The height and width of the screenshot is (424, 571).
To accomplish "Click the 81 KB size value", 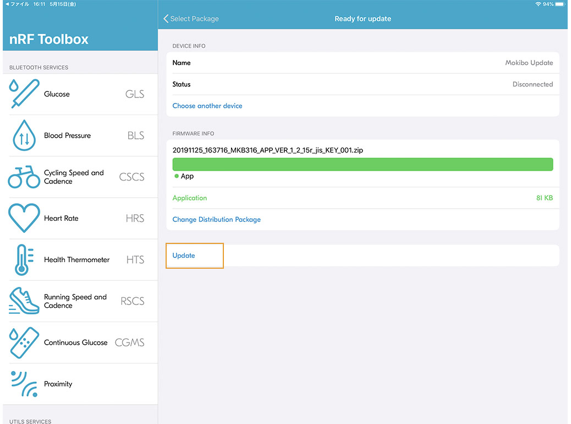I will (x=545, y=198).
